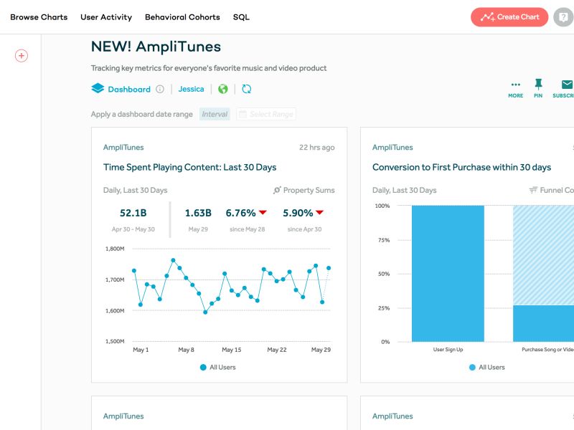Click the last data point on line chart
The image size is (574, 430).
tap(329, 268)
